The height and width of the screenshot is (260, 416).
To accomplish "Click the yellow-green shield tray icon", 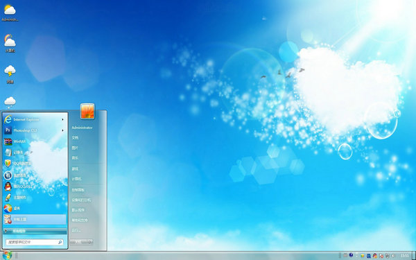I will coord(363,256).
